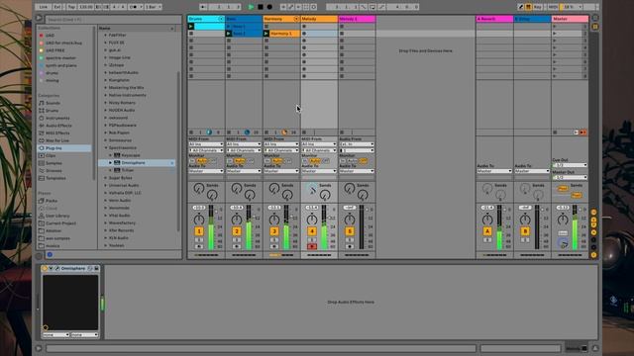Toggle Draw Mode pencil icon
634x356 pixels.
521,7
